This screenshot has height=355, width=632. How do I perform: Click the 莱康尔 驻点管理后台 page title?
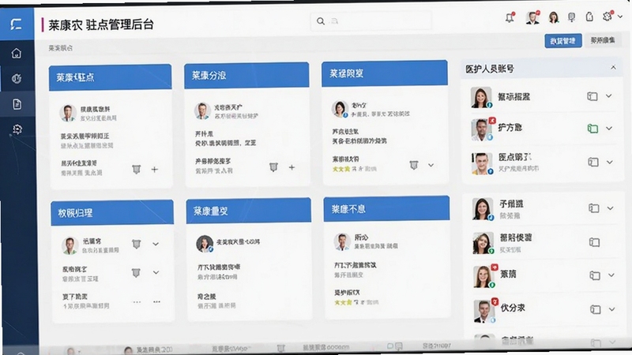101,25
